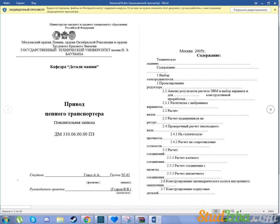
Task: Go to the next screen with right arrow
Action: click(x=270, y=109)
